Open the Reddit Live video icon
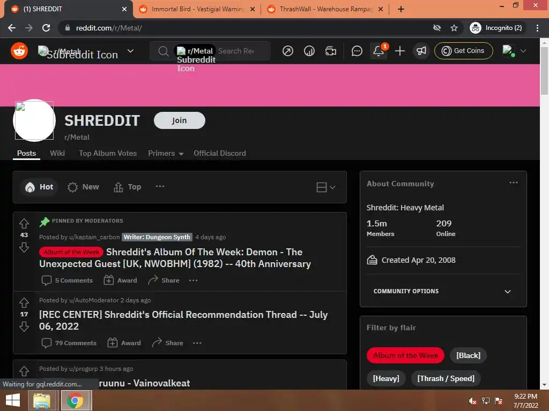The height and width of the screenshot is (411, 549). pos(330,51)
